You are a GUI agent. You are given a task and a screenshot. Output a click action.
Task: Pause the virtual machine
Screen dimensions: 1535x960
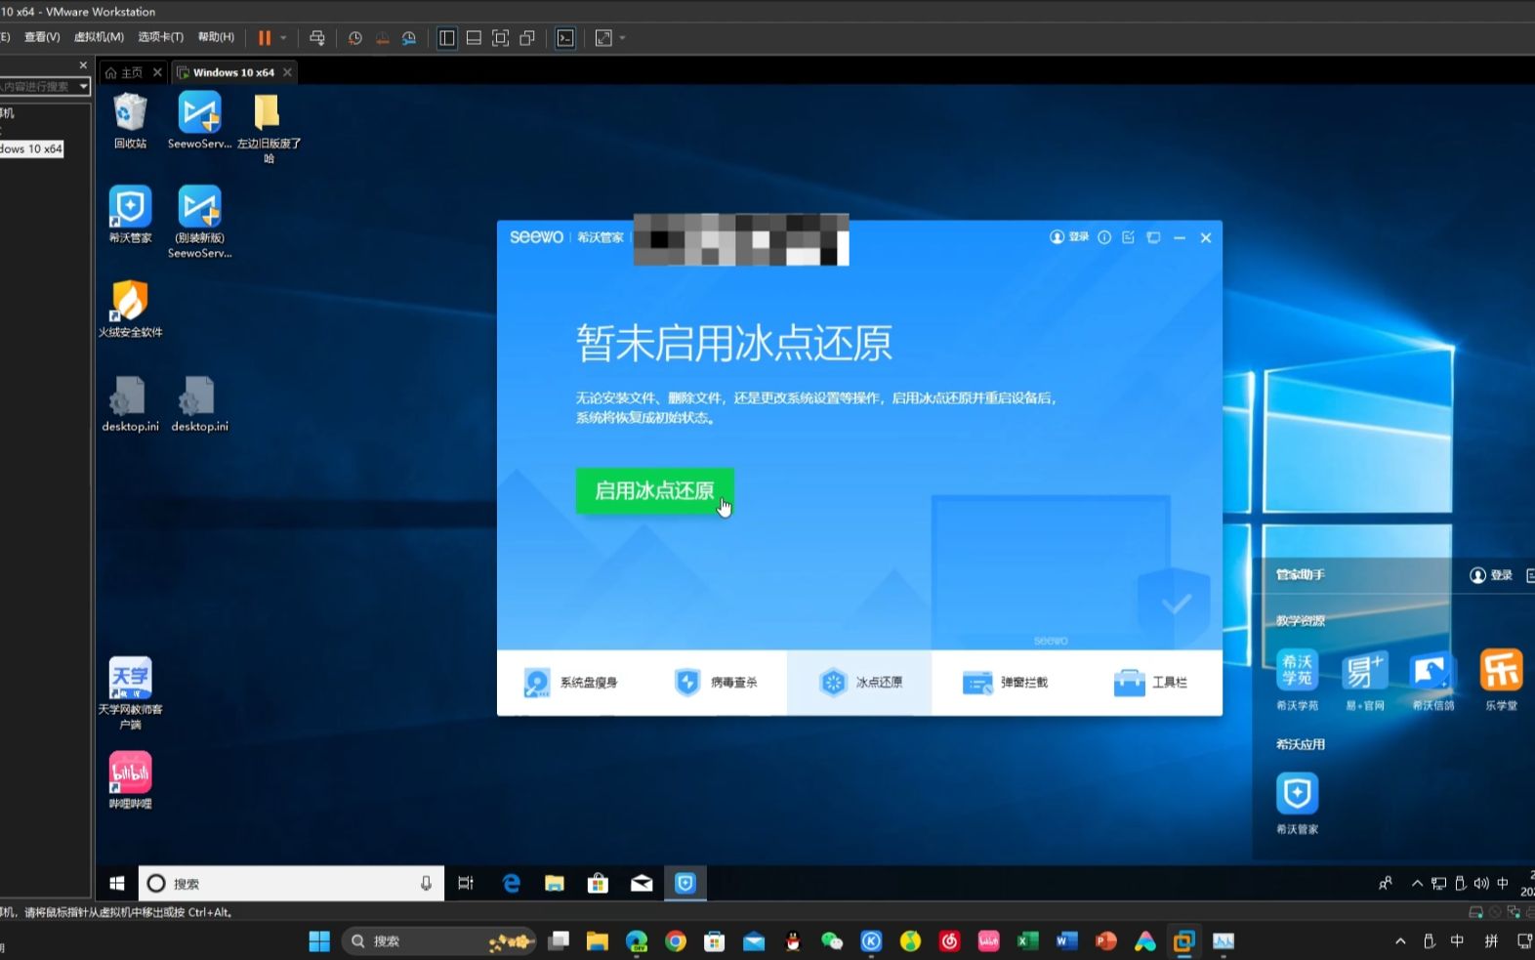(265, 38)
